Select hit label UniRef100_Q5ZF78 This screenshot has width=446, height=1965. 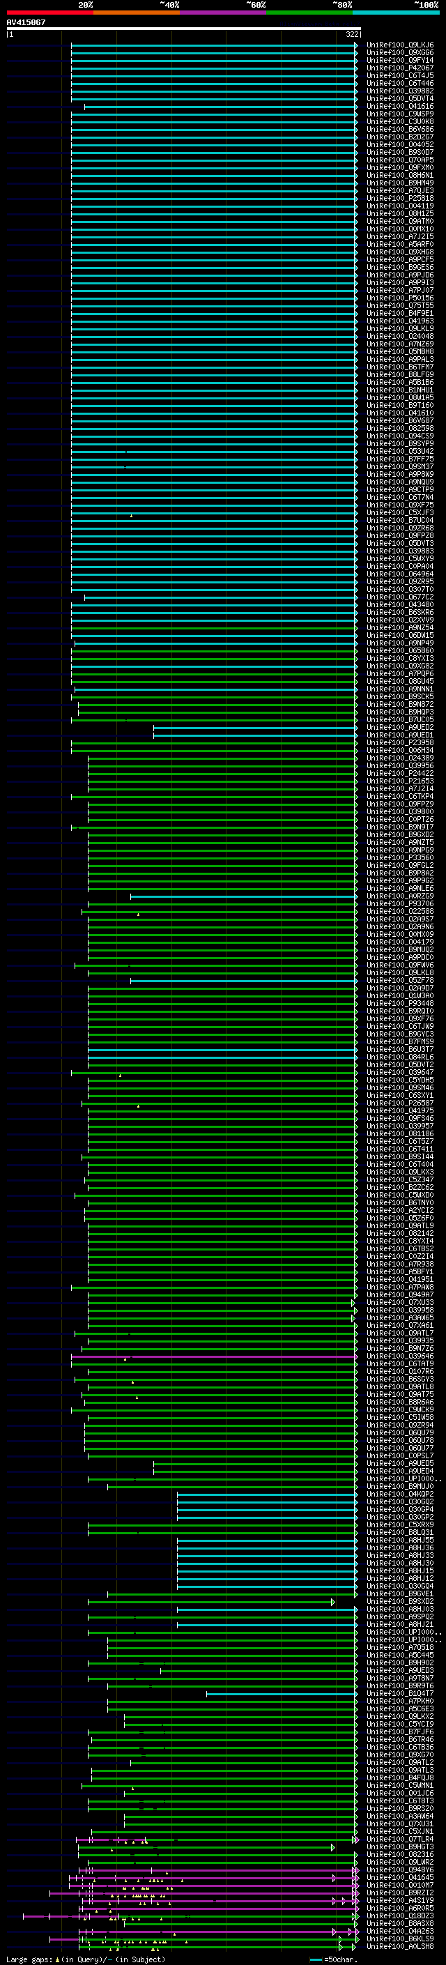(399, 980)
